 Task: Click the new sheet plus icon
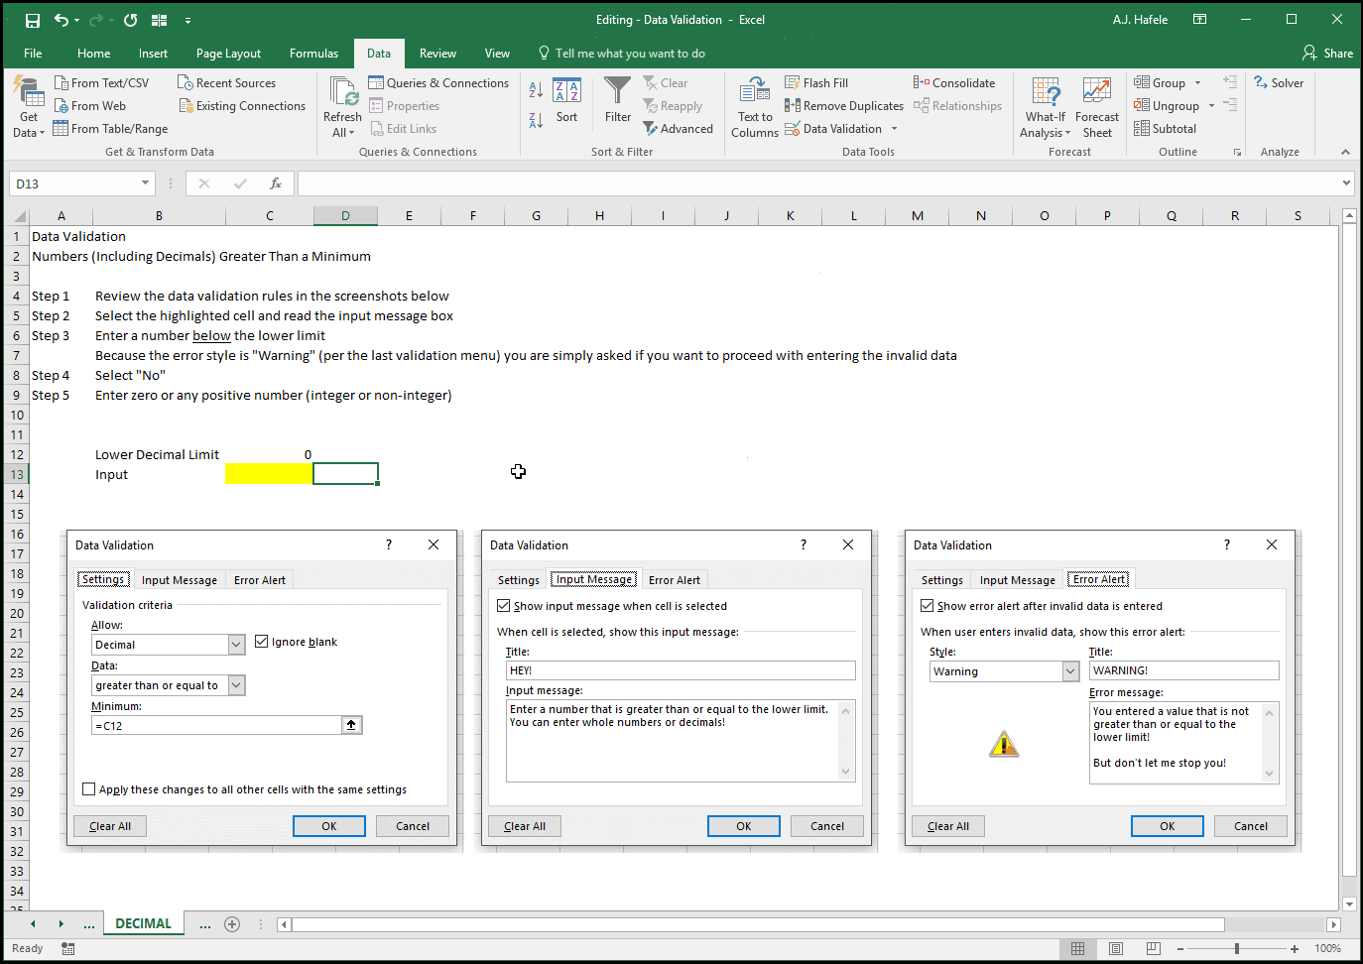232,924
